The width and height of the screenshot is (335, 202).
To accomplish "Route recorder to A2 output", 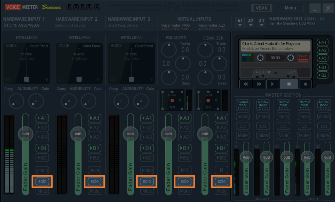I will (x=323, y=50).
